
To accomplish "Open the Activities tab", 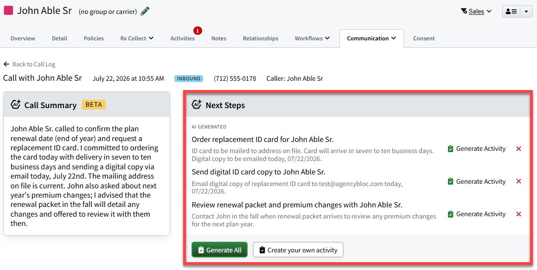I will pyautogui.click(x=183, y=39).
